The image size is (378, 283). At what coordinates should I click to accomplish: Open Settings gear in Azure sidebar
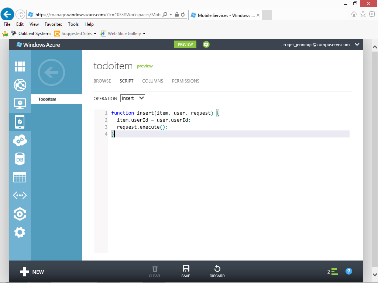20,232
